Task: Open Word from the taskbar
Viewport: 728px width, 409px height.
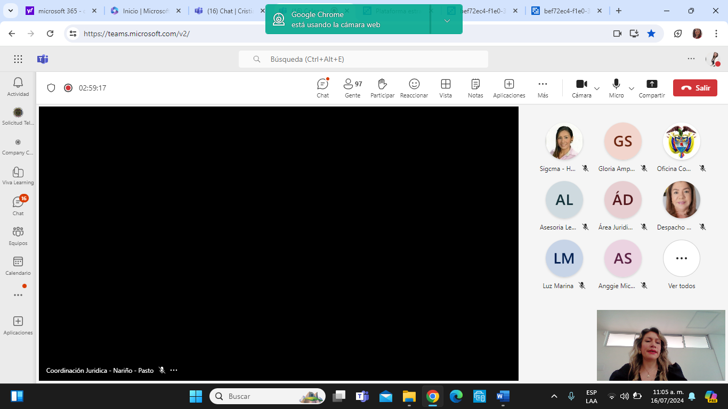Action: click(503, 396)
